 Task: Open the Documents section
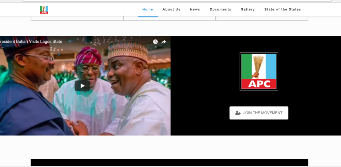pos(220,9)
